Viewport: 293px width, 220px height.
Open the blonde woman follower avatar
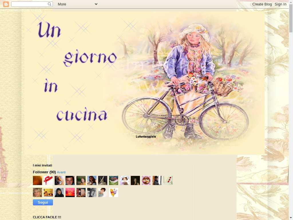[37, 192]
